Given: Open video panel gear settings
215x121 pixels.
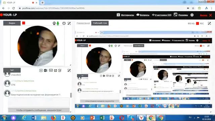Looking at the screenshot, I should pyautogui.click(x=64, y=23).
